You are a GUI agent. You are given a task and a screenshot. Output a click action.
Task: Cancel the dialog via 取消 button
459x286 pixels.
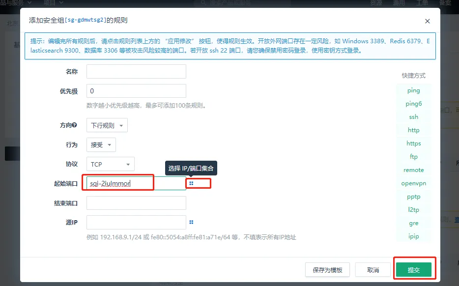[373, 269]
